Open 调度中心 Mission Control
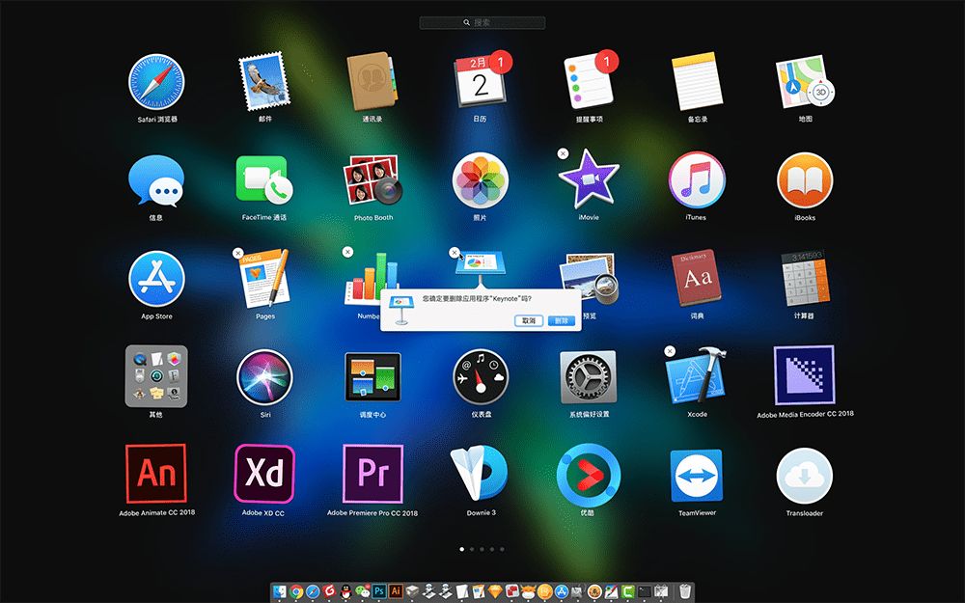 (x=372, y=376)
